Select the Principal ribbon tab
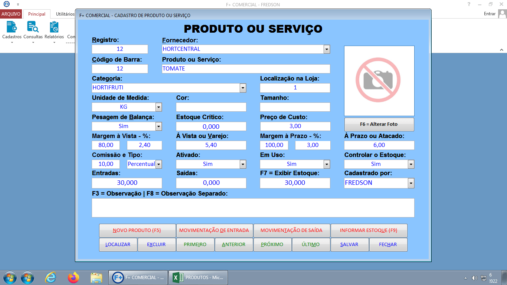507x285 pixels. click(x=37, y=14)
